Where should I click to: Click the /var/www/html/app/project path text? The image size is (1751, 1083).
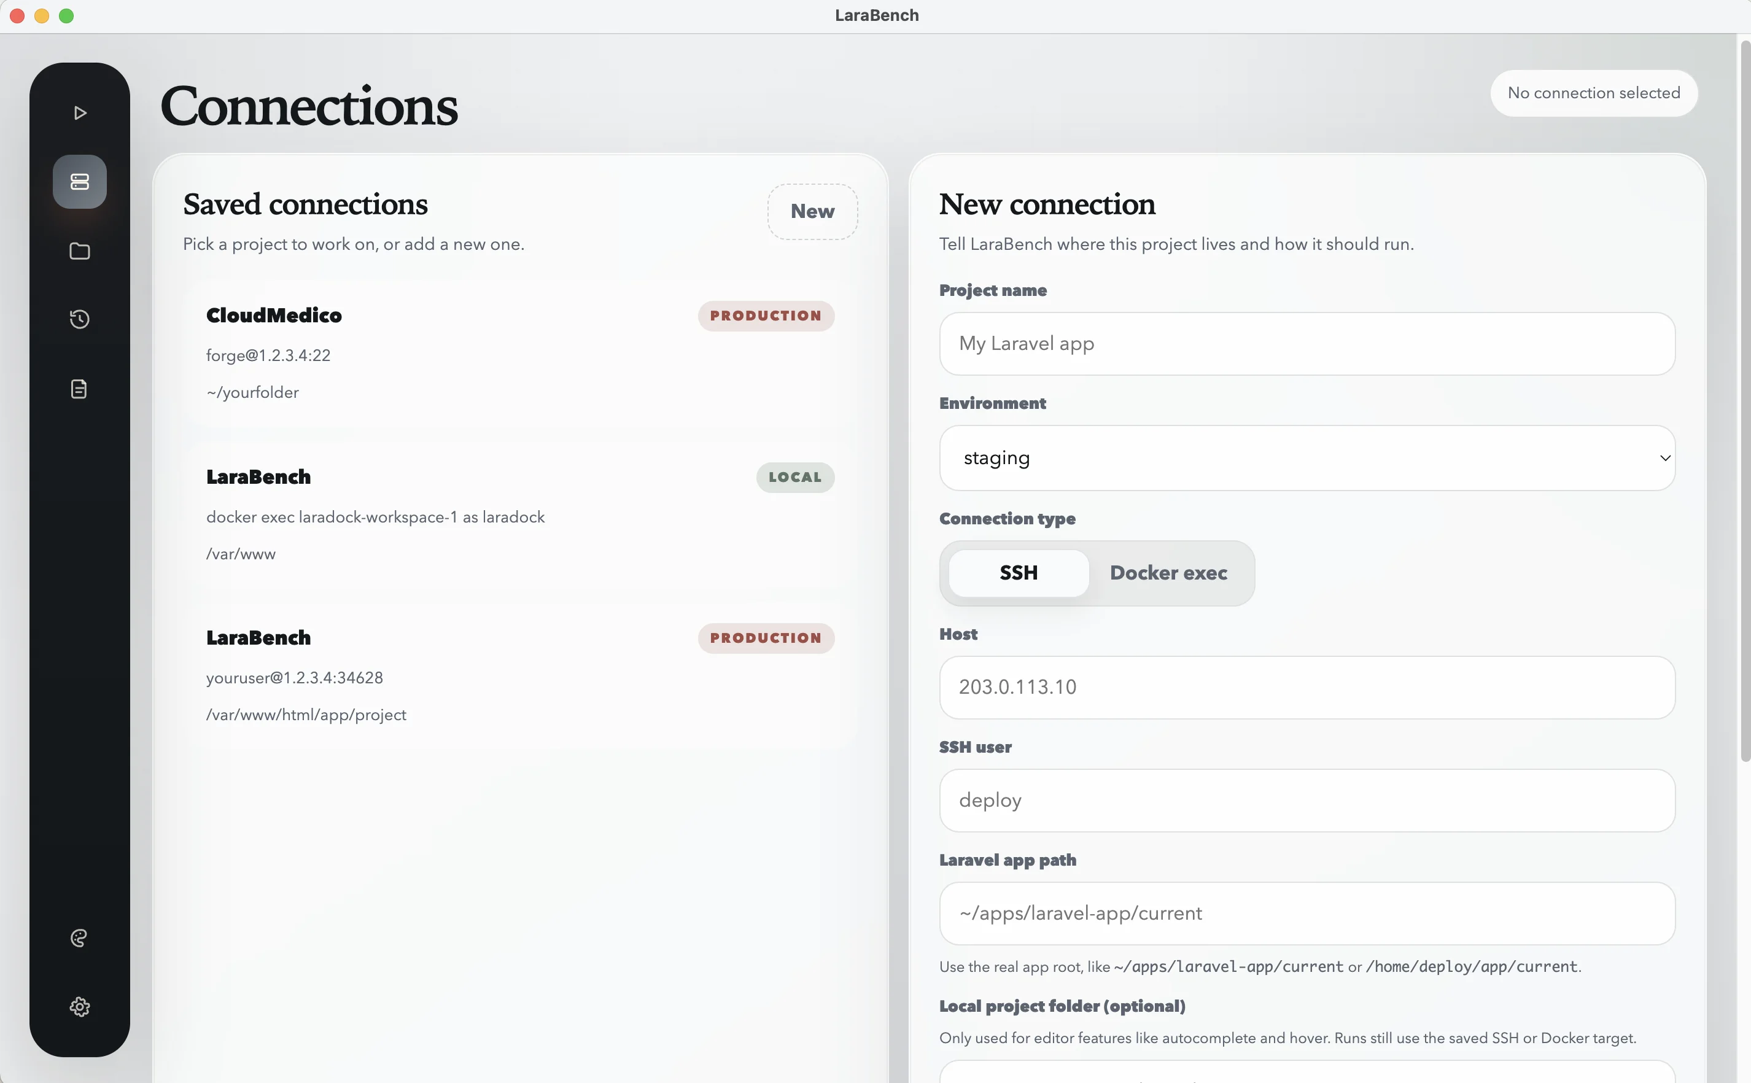306,715
